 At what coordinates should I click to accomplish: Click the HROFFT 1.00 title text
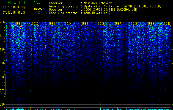(x=22, y=2)
